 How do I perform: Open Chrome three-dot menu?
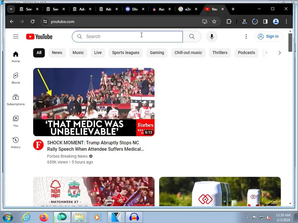[x=286, y=21]
